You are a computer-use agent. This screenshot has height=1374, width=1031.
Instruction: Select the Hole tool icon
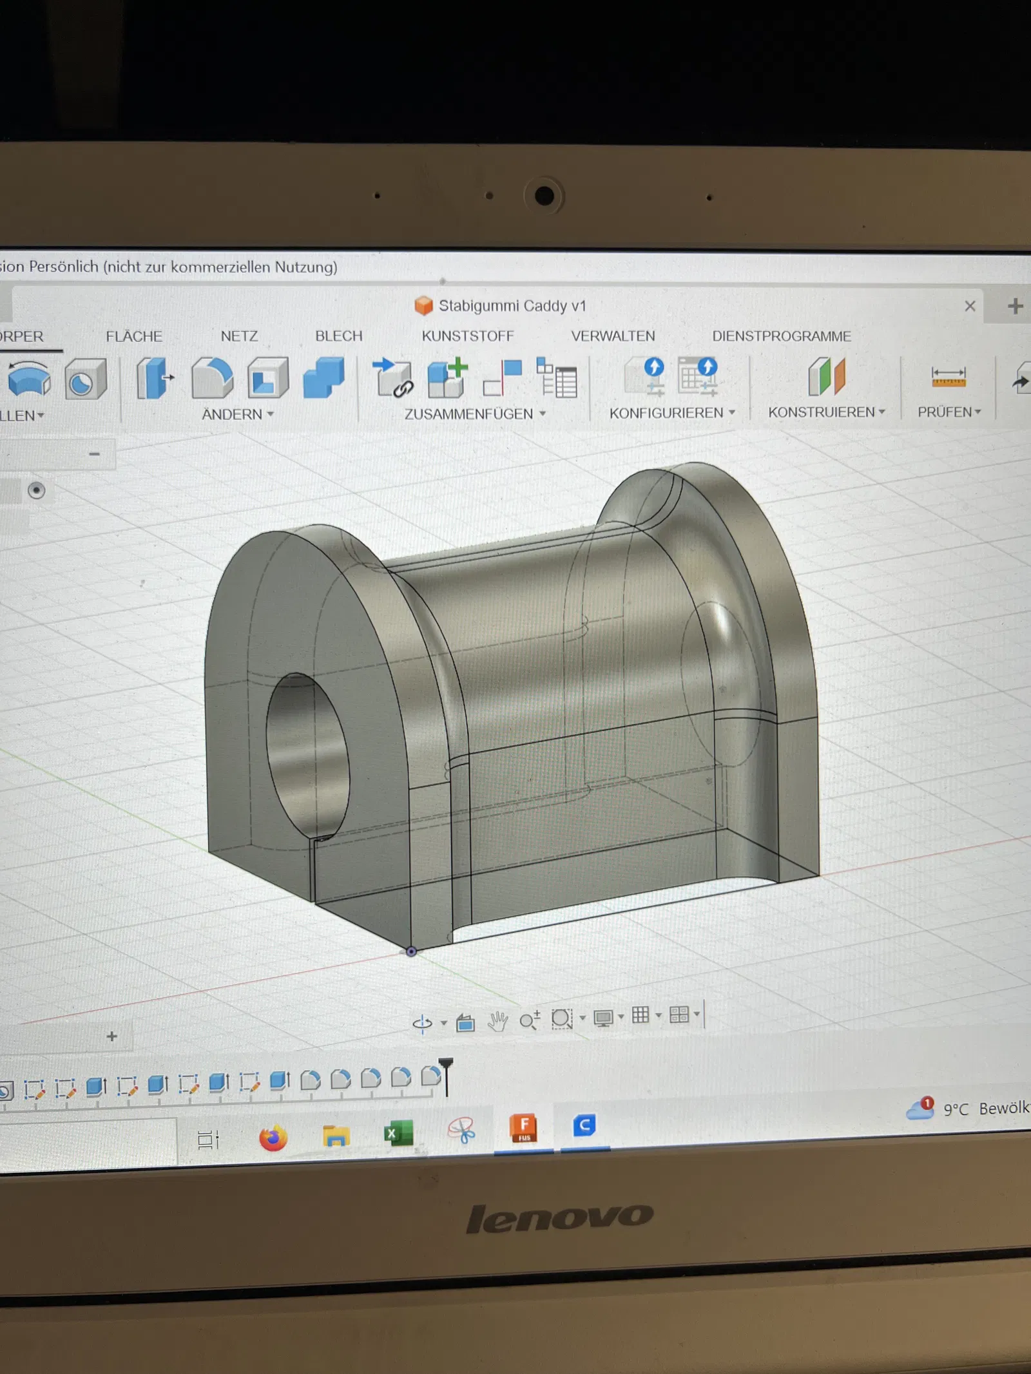(x=85, y=378)
